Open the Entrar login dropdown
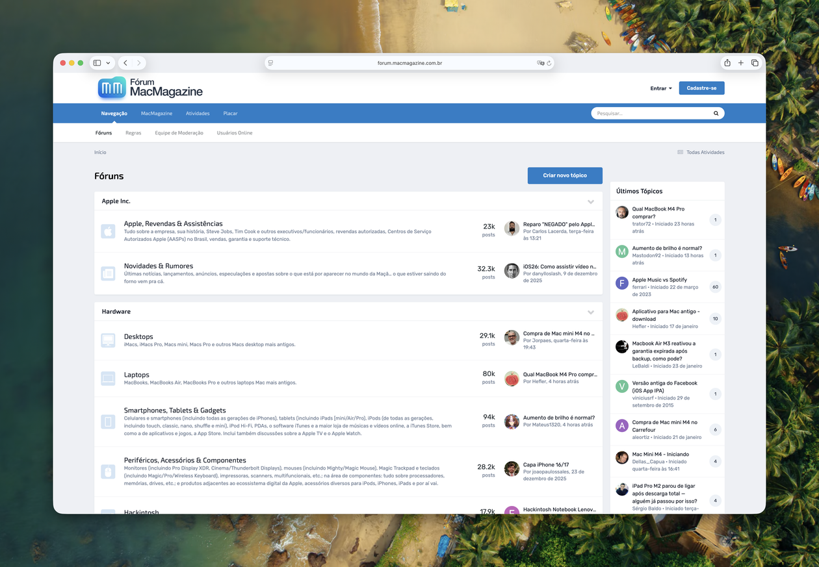Viewport: 819px width, 567px height. click(661, 88)
